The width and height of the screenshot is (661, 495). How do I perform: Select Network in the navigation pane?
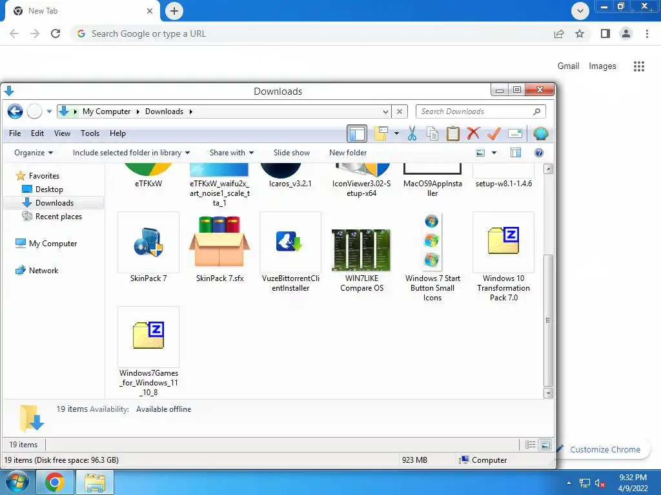point(43,271)
